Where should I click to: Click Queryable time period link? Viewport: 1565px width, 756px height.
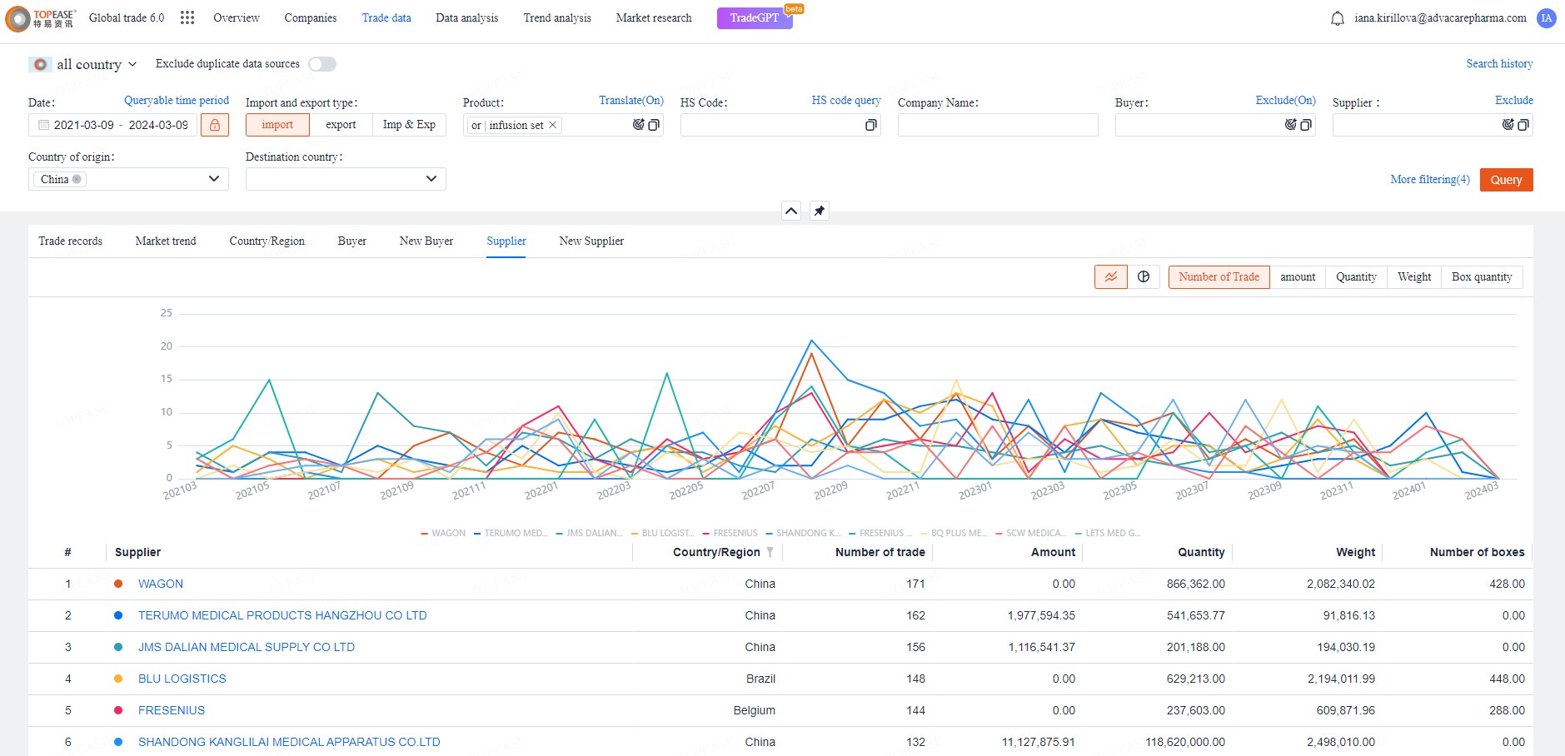177,100
